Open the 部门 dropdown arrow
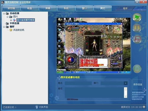This screenshot has width=148, height=111. 126,83
